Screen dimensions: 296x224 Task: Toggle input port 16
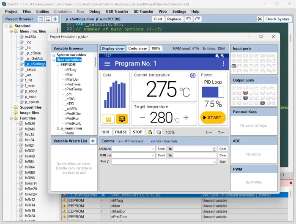(x=234, y=66)
